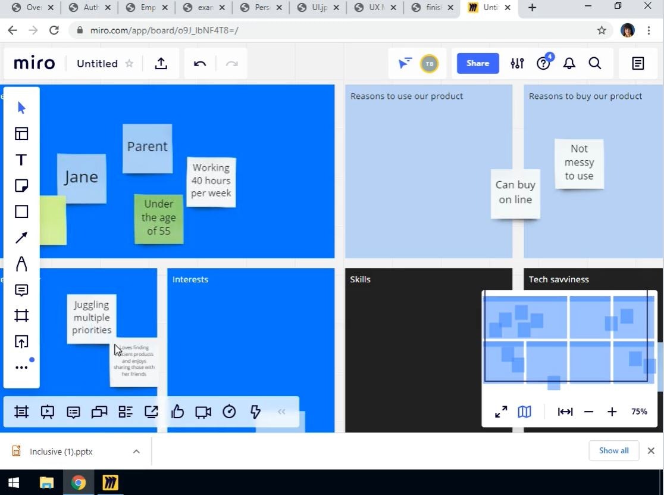Zoom out with the minus button
The width and height of the screenshot is (664, 495).
[588, 412]
